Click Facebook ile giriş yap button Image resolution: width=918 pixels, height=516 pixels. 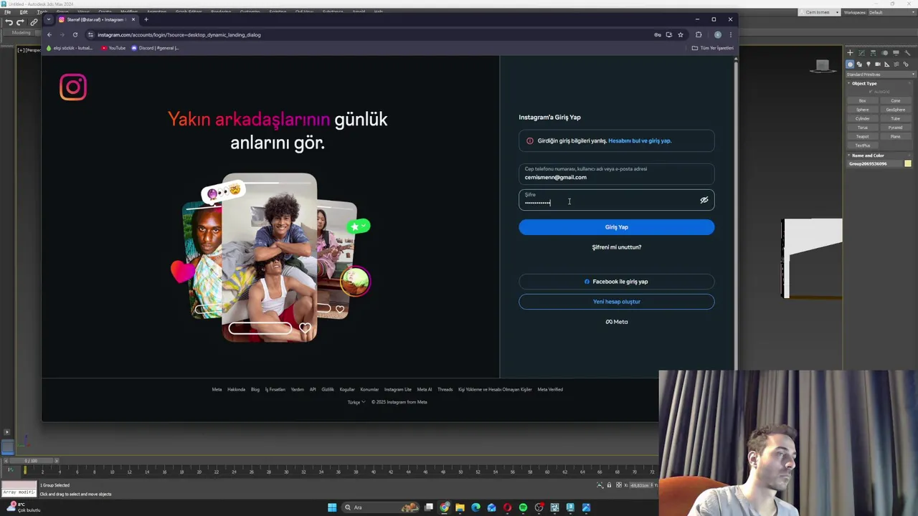[617, 282]
